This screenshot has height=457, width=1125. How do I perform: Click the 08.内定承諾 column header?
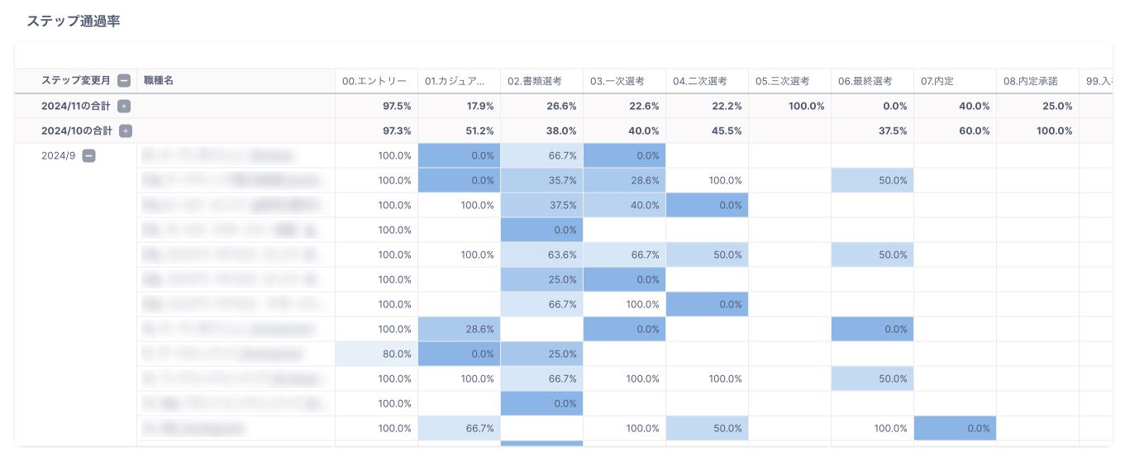click(x=1031, y=81)
